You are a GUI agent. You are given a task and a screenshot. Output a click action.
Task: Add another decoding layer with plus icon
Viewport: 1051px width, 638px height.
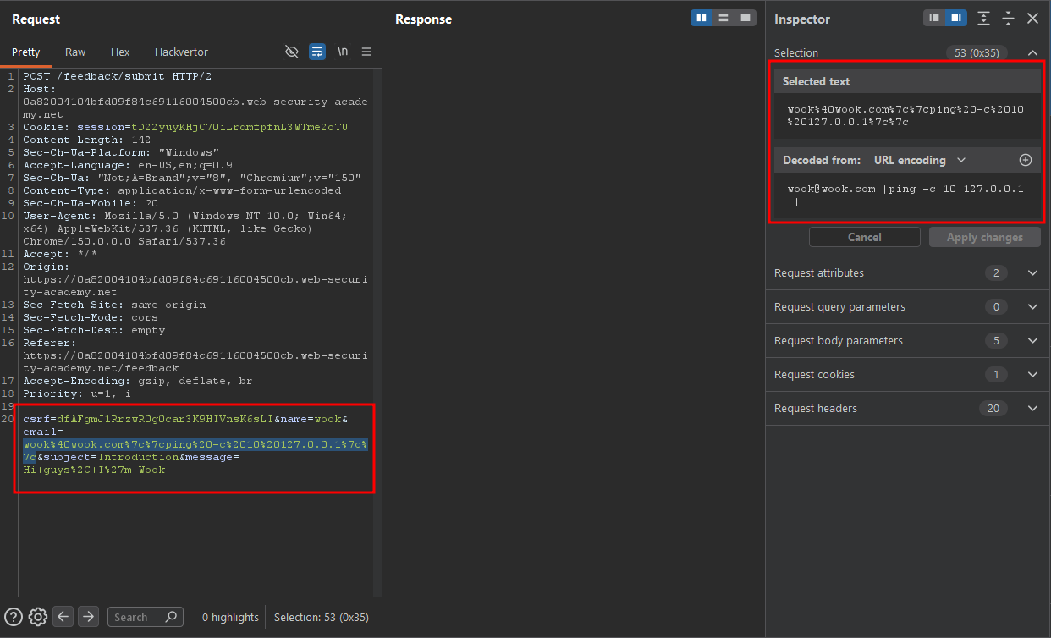(x=1026, y=160)
